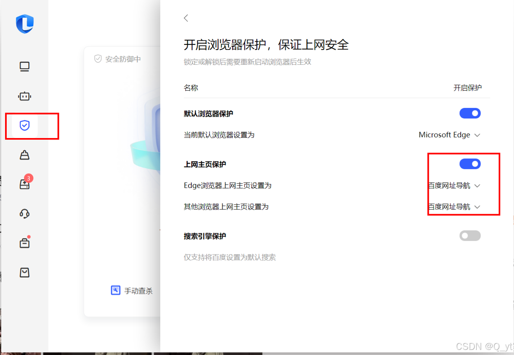Open the cleanup sidebar icon
The width and height of the screenshot is (514, 355).
(25, 155)
